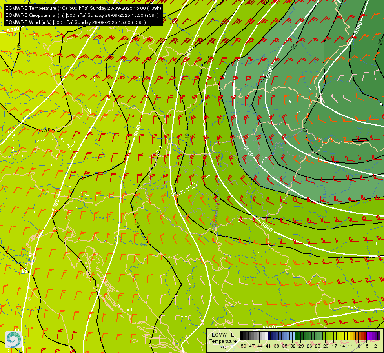Click the -26 value on legend scale
Screen dimensions: 384x353
[x=309, y=346]
